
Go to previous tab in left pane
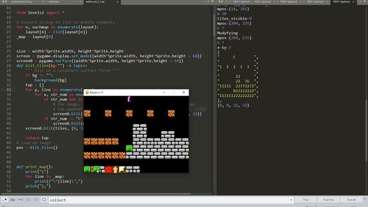tap(3, 2)
